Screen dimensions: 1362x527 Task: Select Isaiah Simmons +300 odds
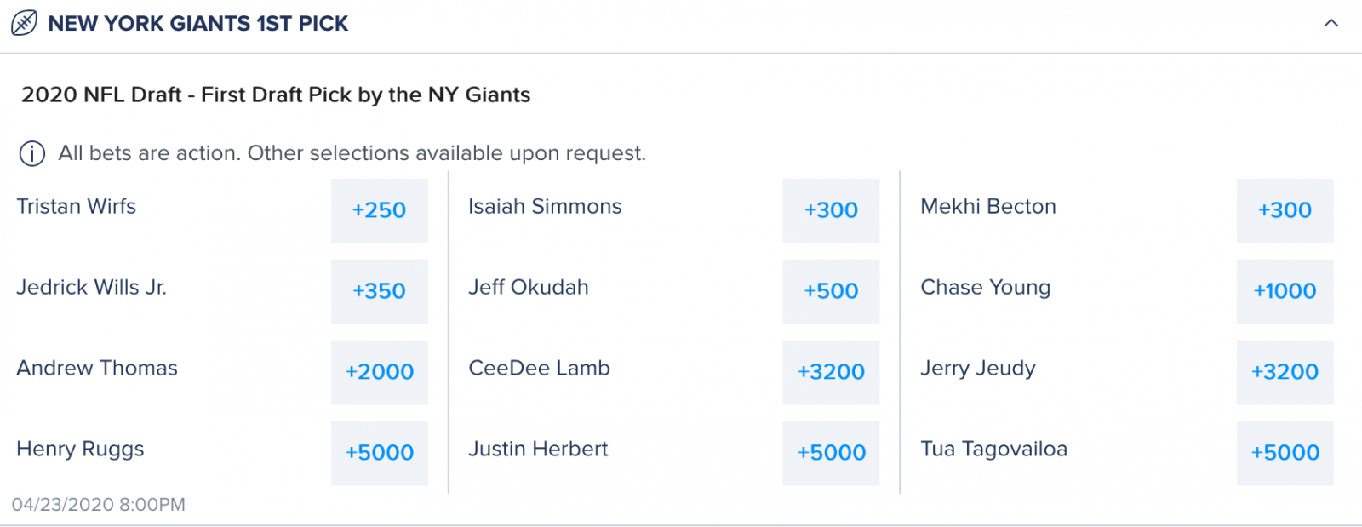click(831, 210)
